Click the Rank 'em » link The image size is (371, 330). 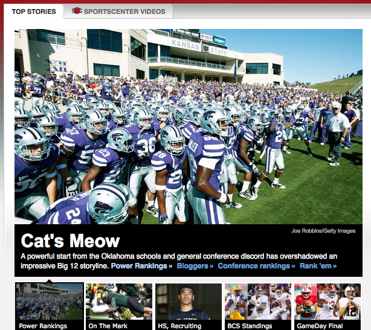(x=318, y=266)
